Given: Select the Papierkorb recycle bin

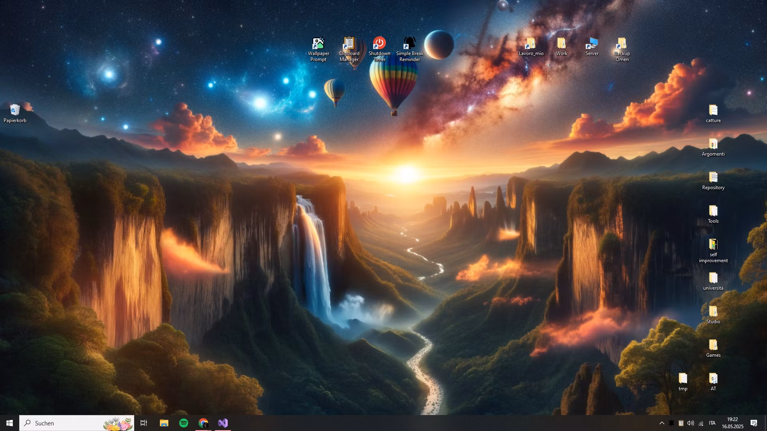Looking at the screenshot, I should [15, 110].
